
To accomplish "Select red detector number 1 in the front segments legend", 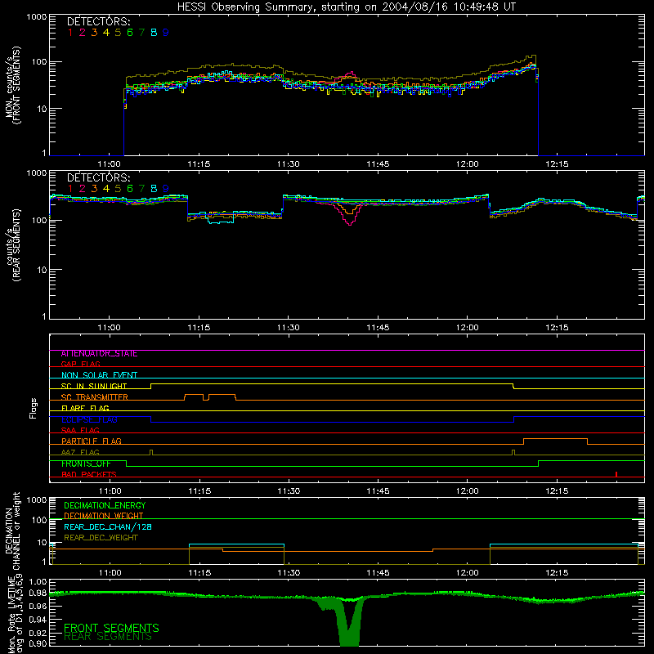I will 70,33.
